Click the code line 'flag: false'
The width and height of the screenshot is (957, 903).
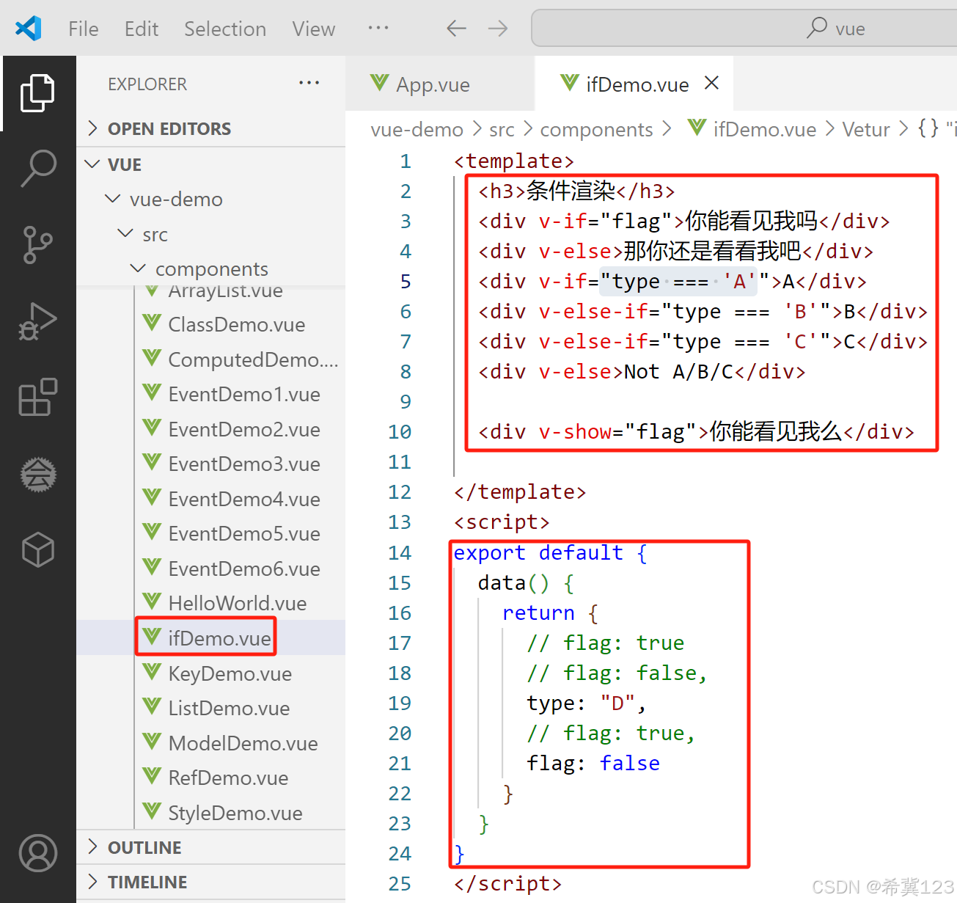point(593,763)
